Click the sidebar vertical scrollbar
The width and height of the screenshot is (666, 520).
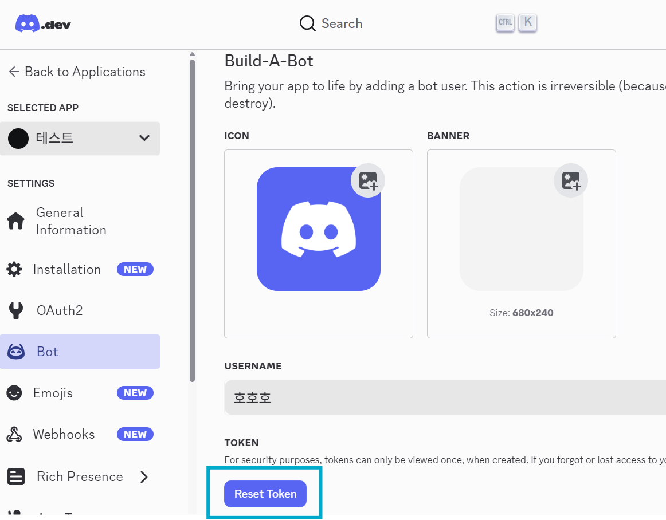click(x=192, y=218)
